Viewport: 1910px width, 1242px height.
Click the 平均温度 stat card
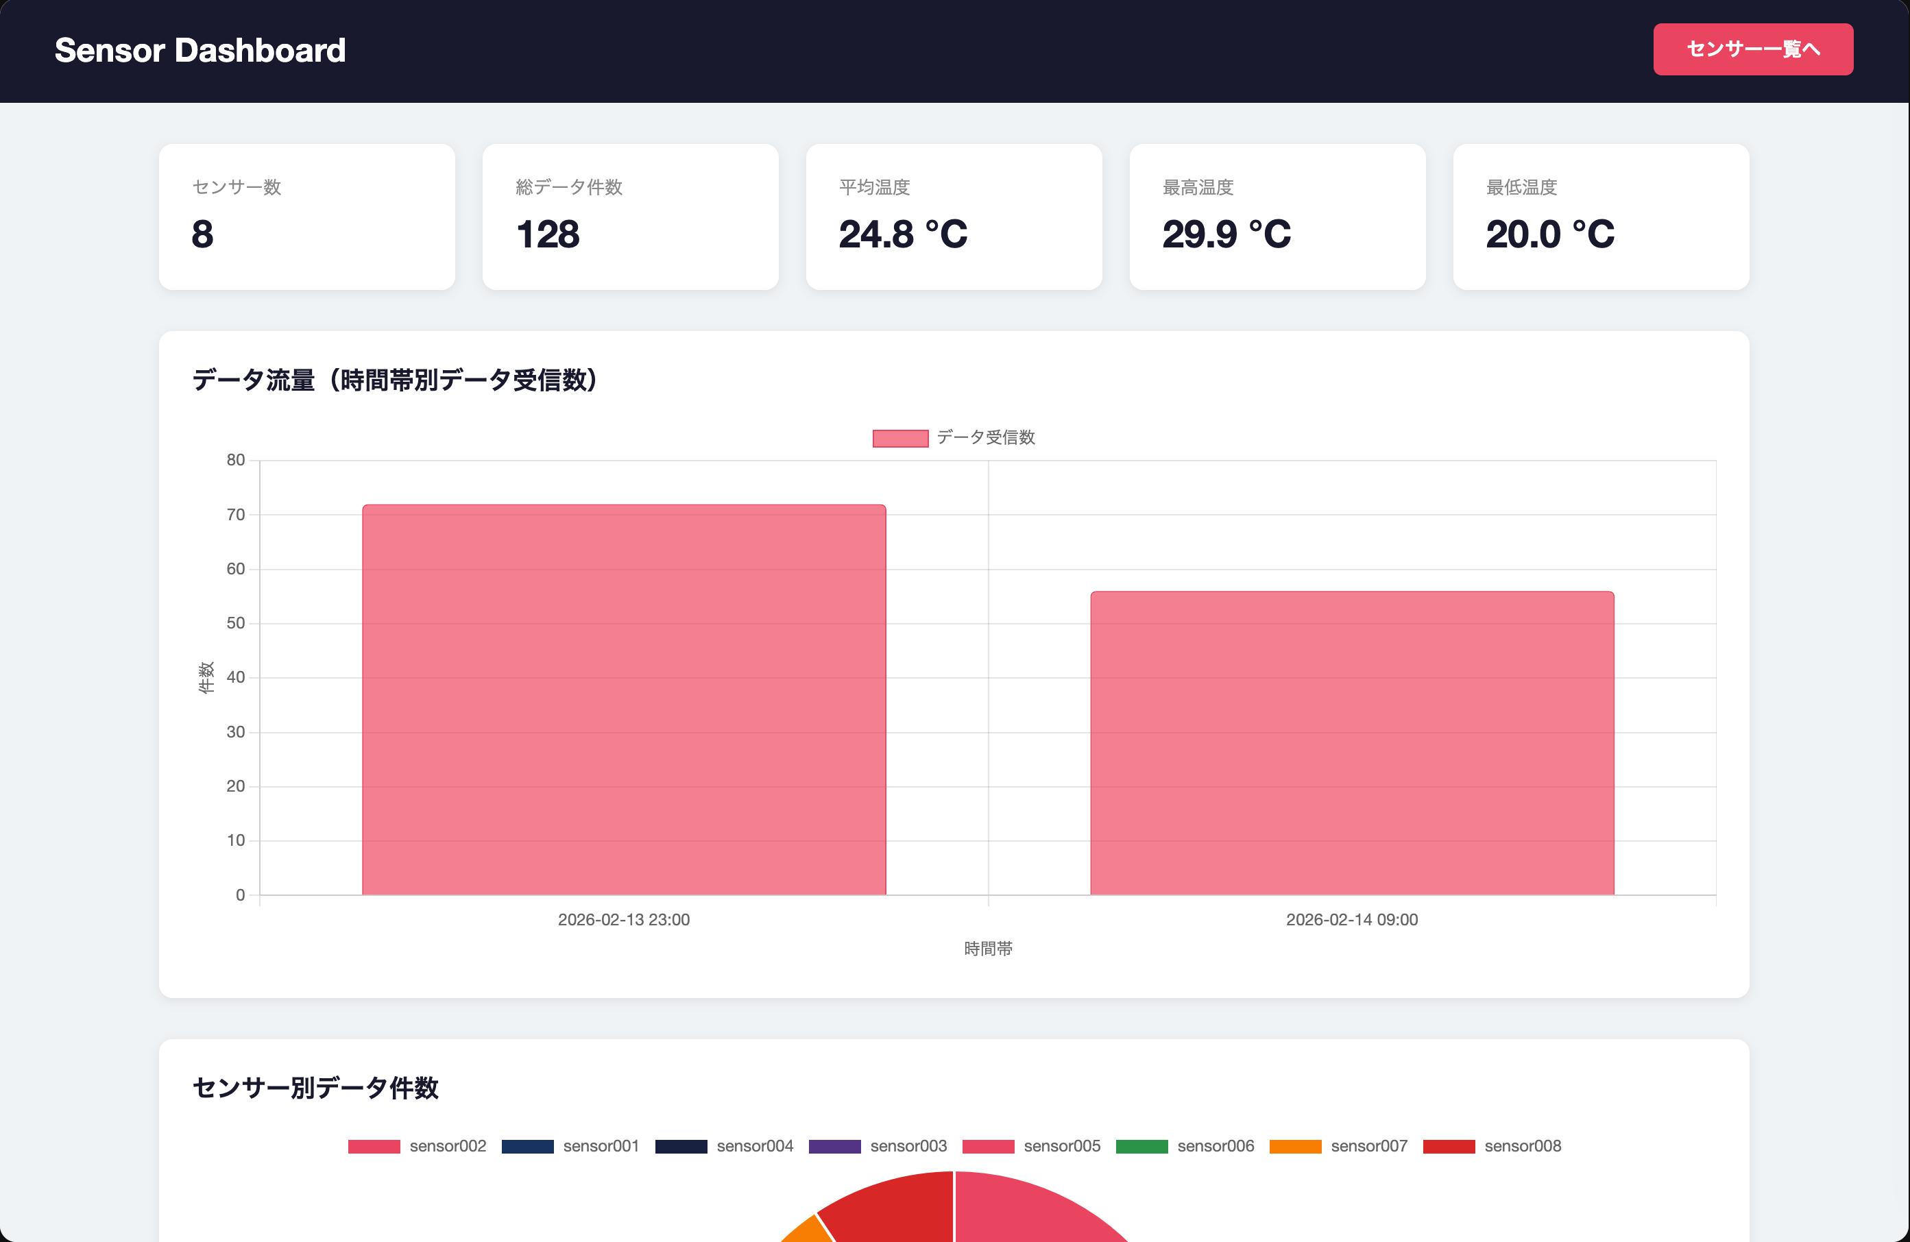(x=954, y=217)
